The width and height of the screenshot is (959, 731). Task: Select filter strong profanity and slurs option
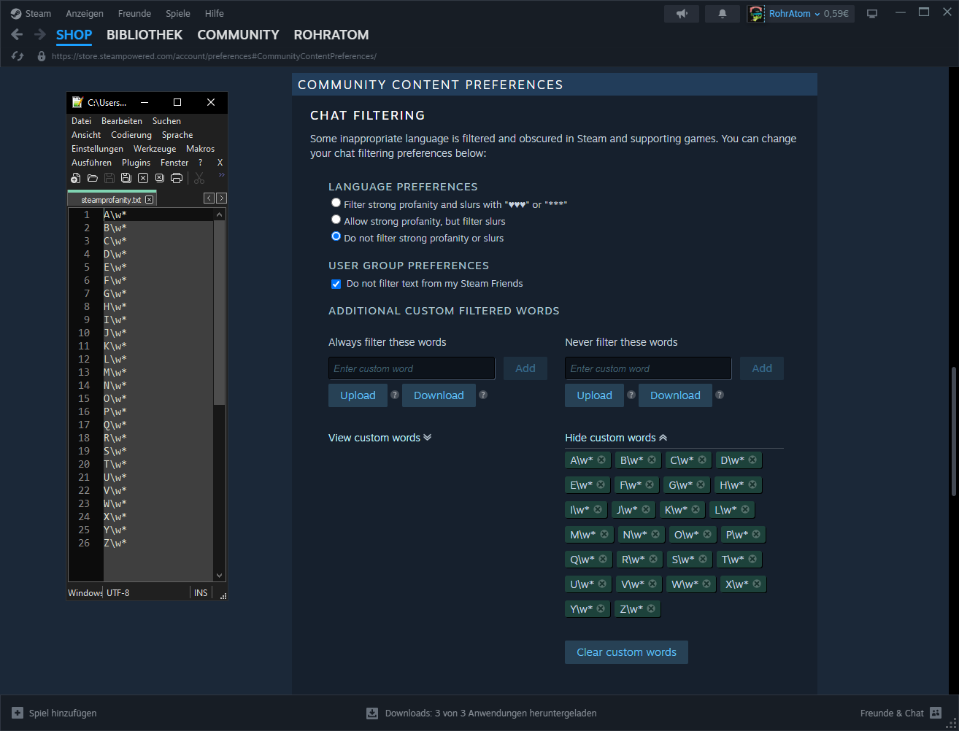(336, 203)
